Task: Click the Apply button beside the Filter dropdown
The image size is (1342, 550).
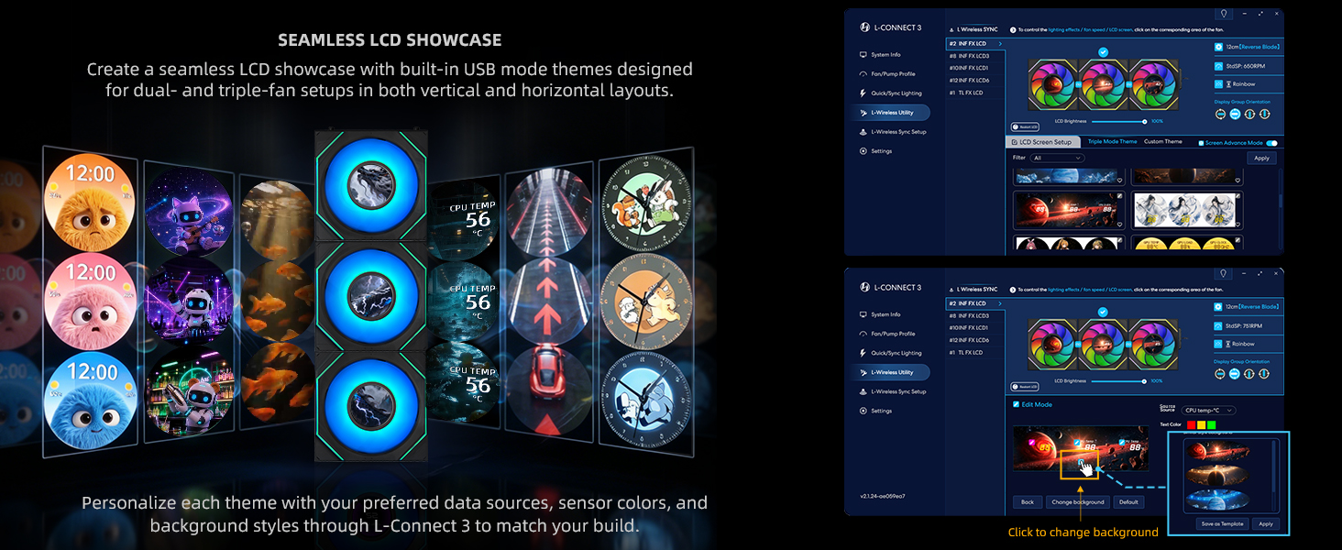Action: point(1261,159)
